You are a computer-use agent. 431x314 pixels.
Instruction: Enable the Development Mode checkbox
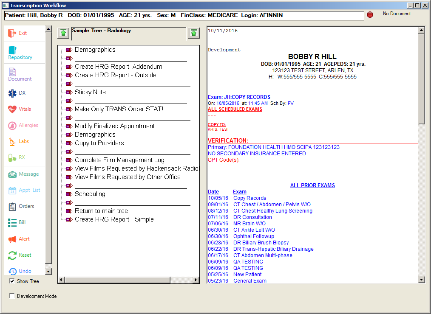click(12, 296)
